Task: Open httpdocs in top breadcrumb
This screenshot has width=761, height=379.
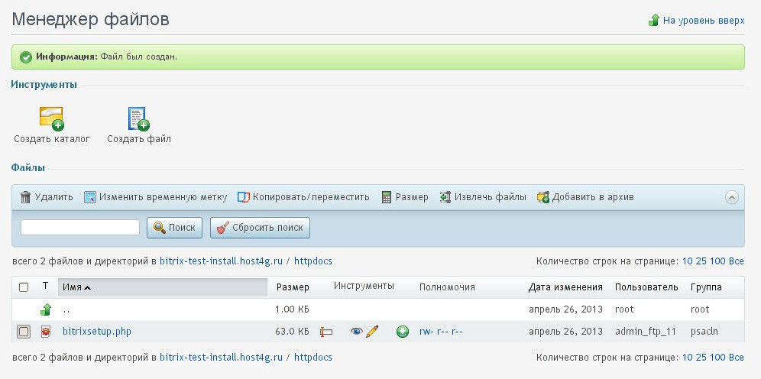Action: 313,261
